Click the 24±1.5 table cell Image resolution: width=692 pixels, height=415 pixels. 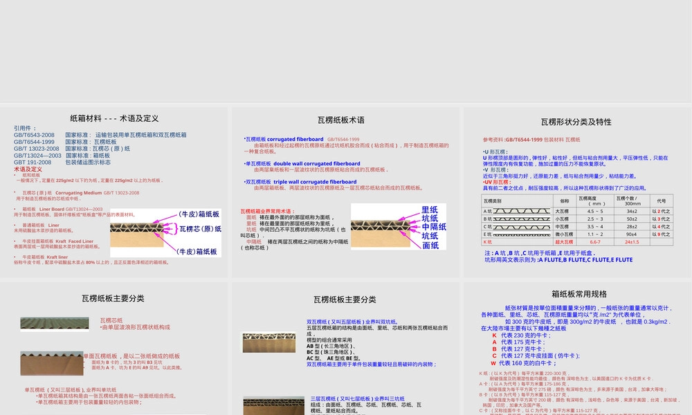point(632,241)
